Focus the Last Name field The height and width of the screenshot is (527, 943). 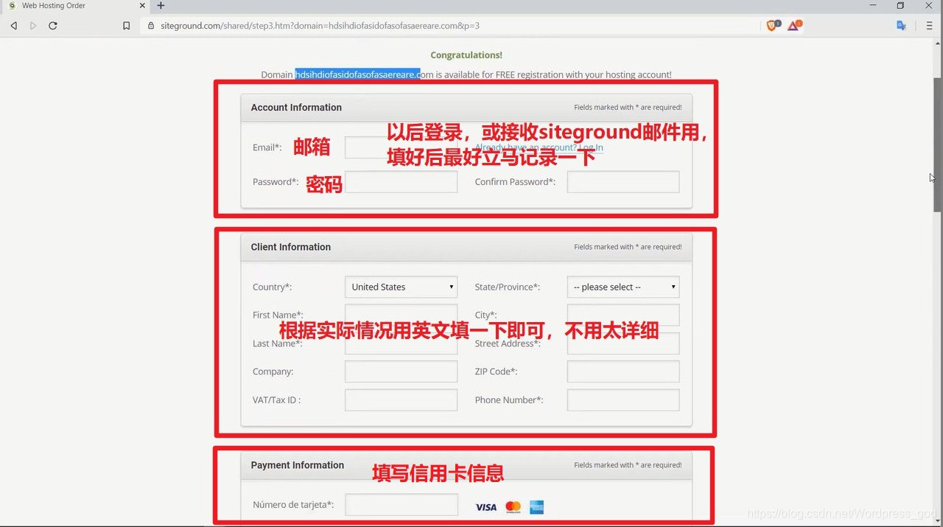[x=401, y=343]
